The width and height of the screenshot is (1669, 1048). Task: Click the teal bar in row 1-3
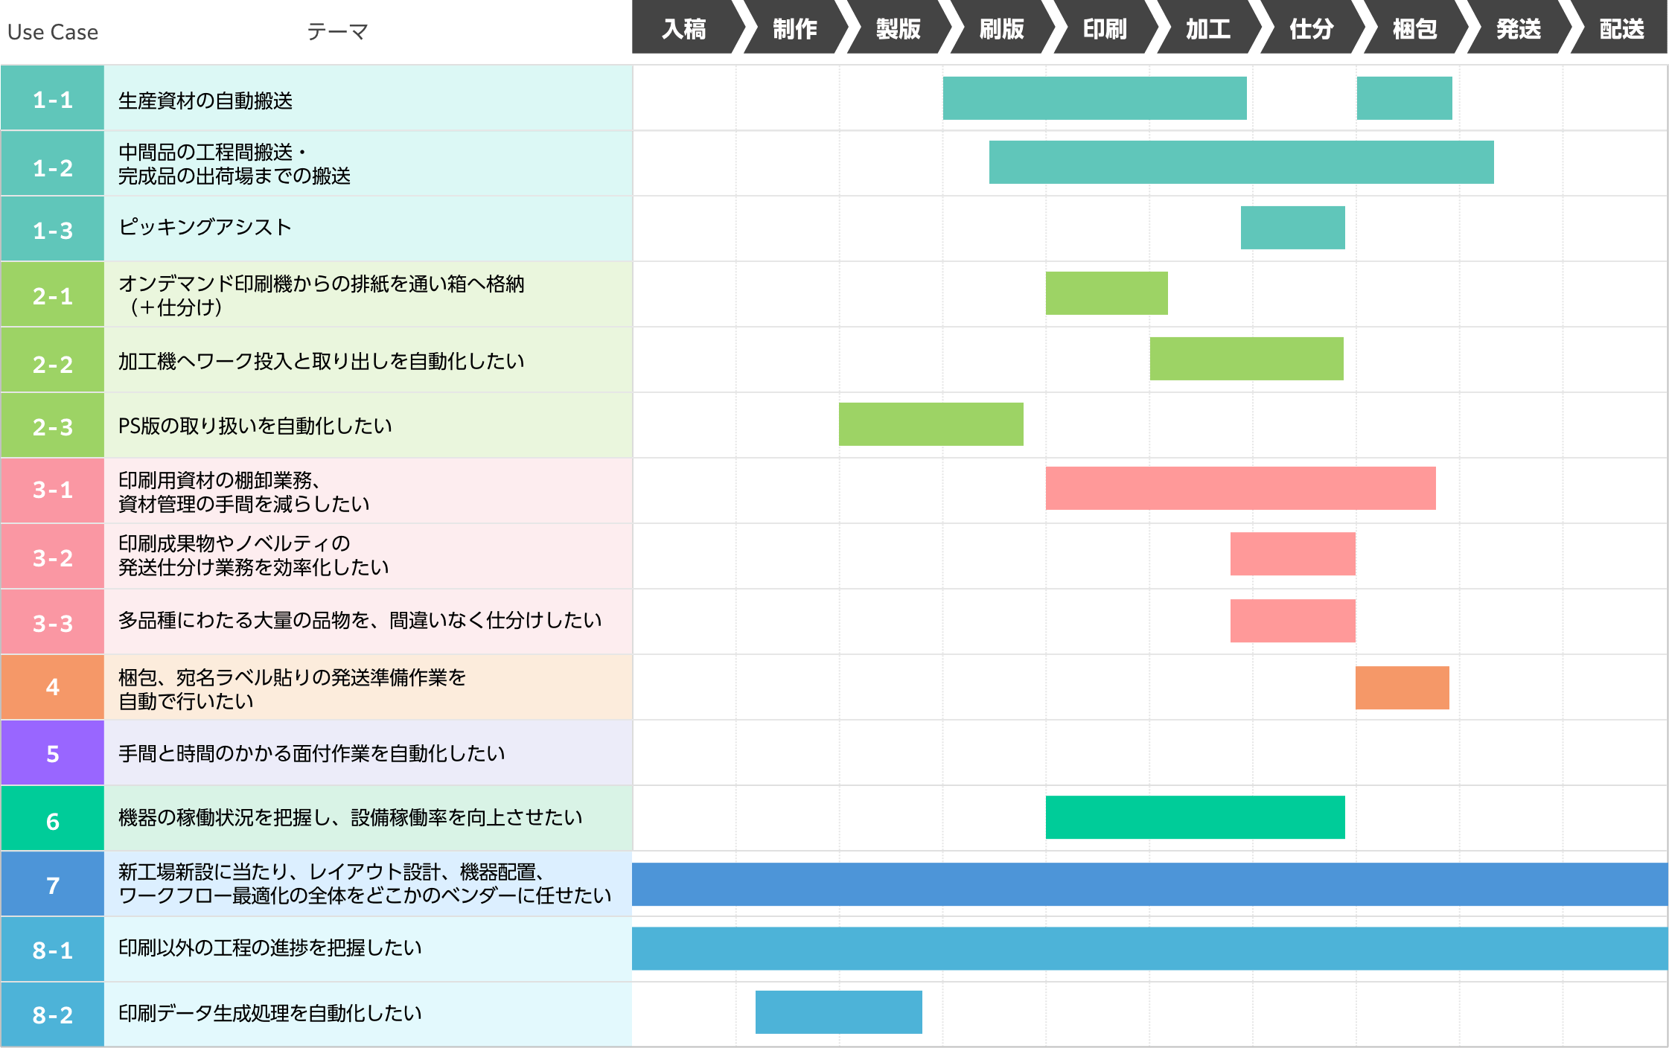point(1292,228)
